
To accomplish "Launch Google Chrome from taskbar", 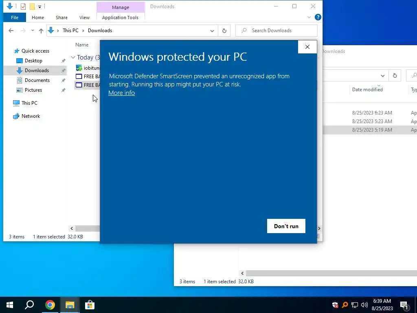I will [50, 305].
